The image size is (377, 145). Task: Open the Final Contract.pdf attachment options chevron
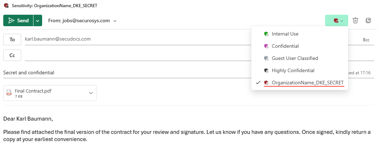[x=91, y=93]
